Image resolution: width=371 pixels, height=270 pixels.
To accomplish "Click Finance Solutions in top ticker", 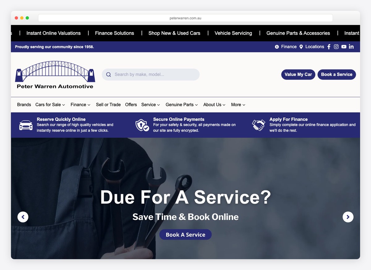I will coord(114,33).
